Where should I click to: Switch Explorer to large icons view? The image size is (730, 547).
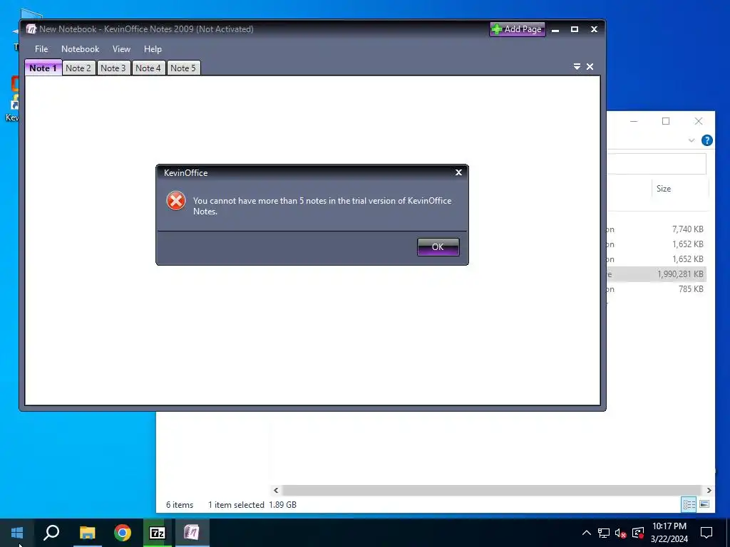704,504
